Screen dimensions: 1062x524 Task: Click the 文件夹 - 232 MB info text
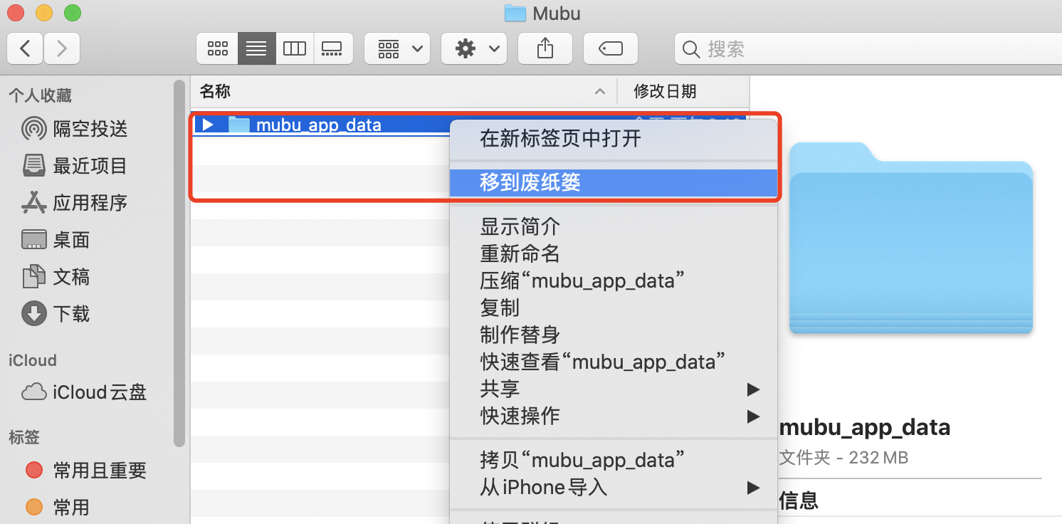(x=844, y=457)
